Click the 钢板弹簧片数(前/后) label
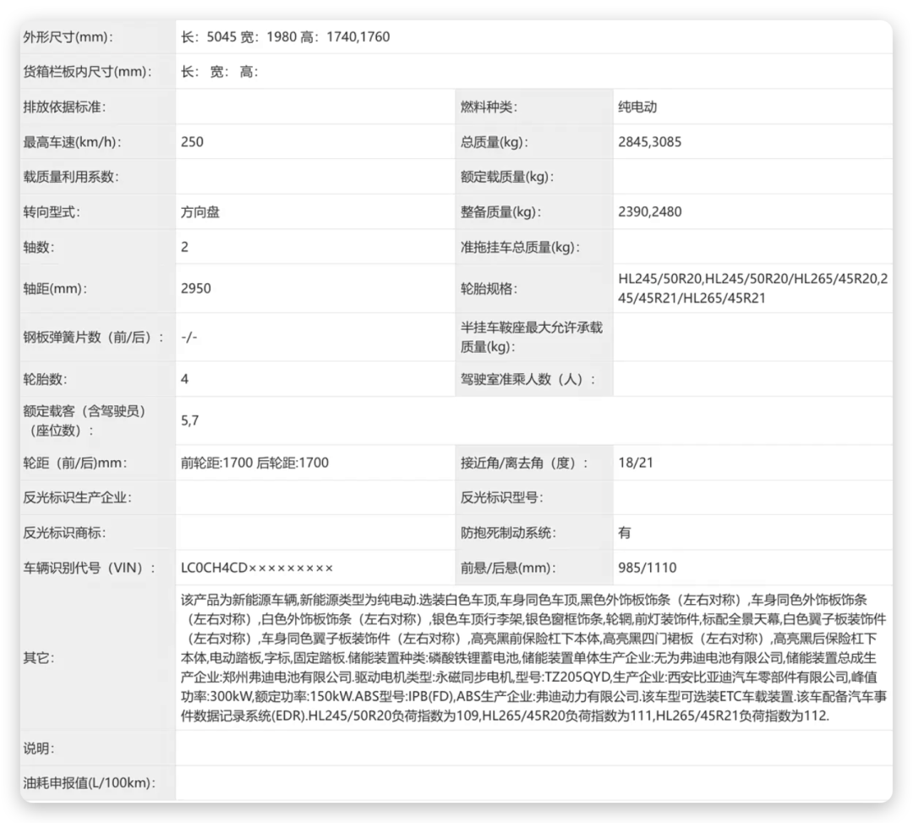This screenshot has height=823, width=913. click(x=94, y=337)
